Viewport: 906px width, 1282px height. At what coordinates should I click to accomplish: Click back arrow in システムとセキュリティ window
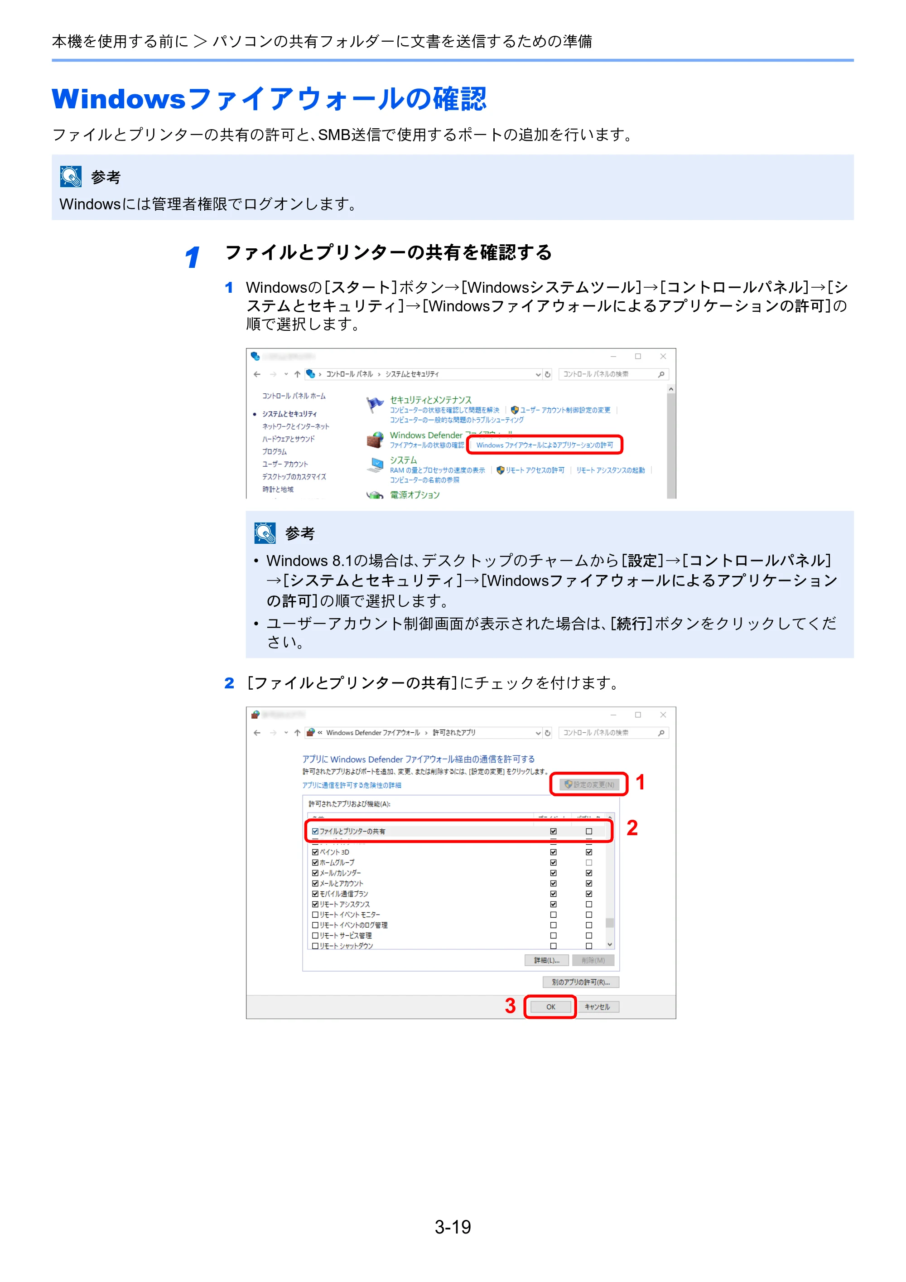[x=257, y=374]
